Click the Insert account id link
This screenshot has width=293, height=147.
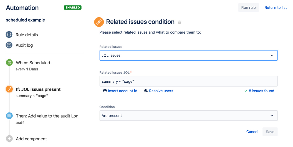[122, 91]
